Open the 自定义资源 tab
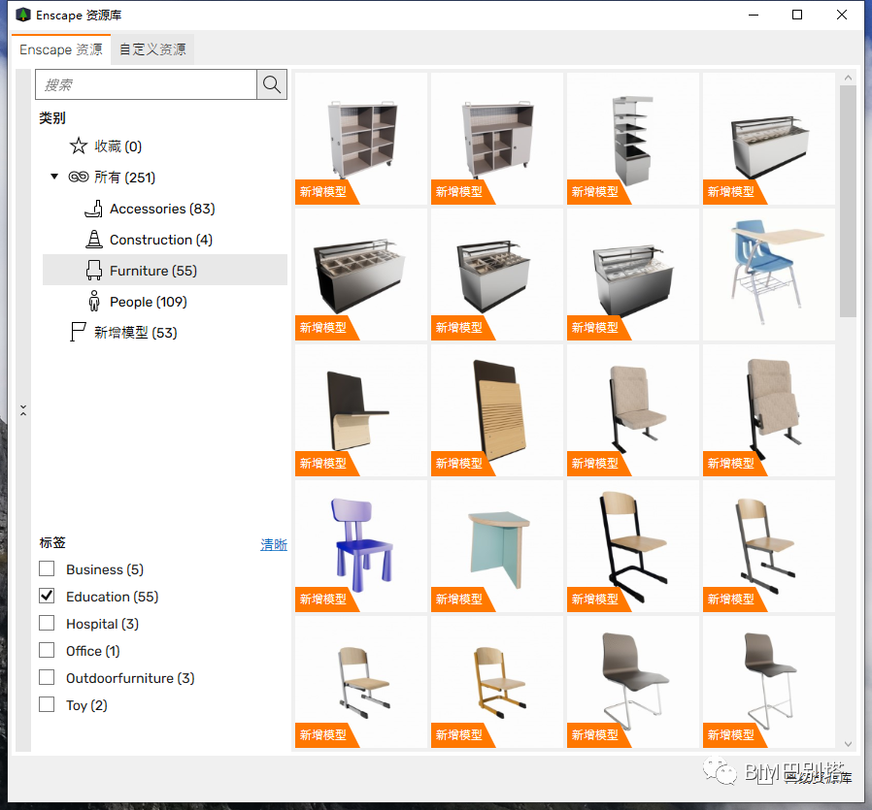872x810 pixels. tap(152, 49)
